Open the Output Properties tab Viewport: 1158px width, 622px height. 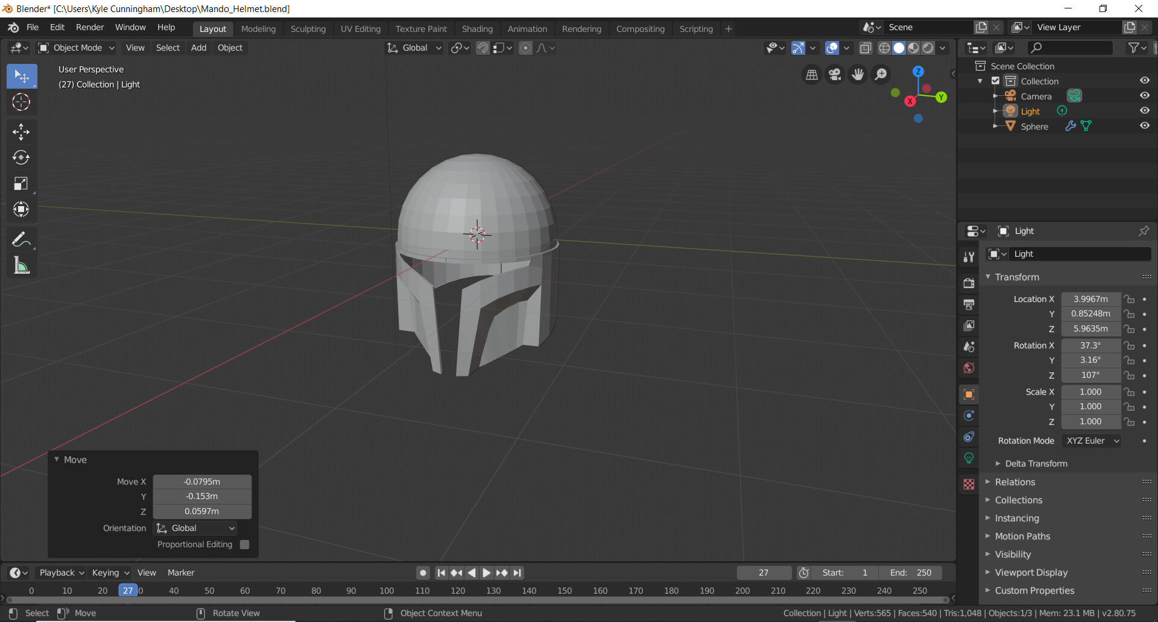[969, 304]
